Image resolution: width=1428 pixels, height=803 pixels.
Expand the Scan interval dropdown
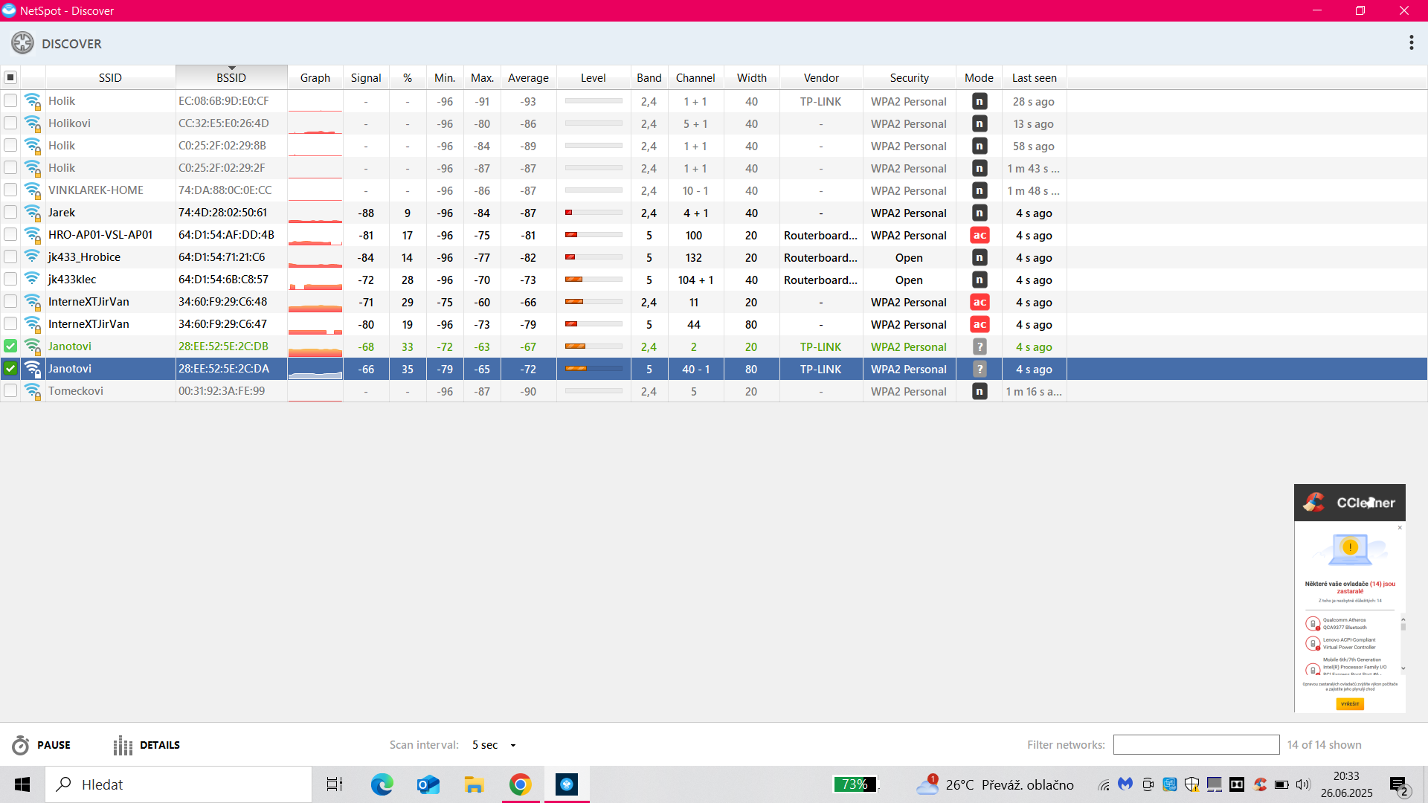coord(512,745)
